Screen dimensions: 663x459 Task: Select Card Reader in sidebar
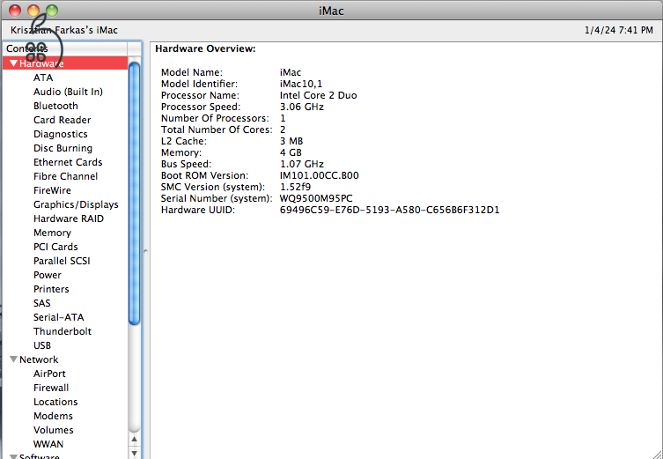63,120
